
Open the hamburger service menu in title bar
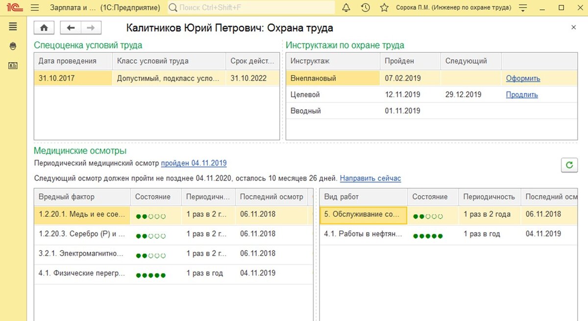34,8
